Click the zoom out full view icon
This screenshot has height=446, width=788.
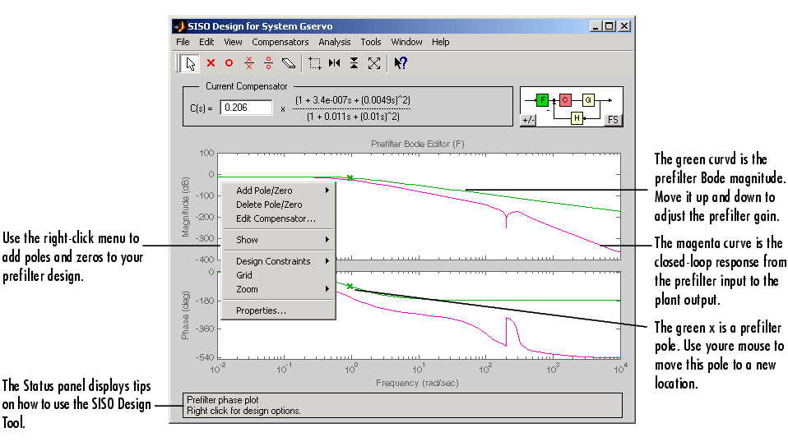click(x=374, y=62)
